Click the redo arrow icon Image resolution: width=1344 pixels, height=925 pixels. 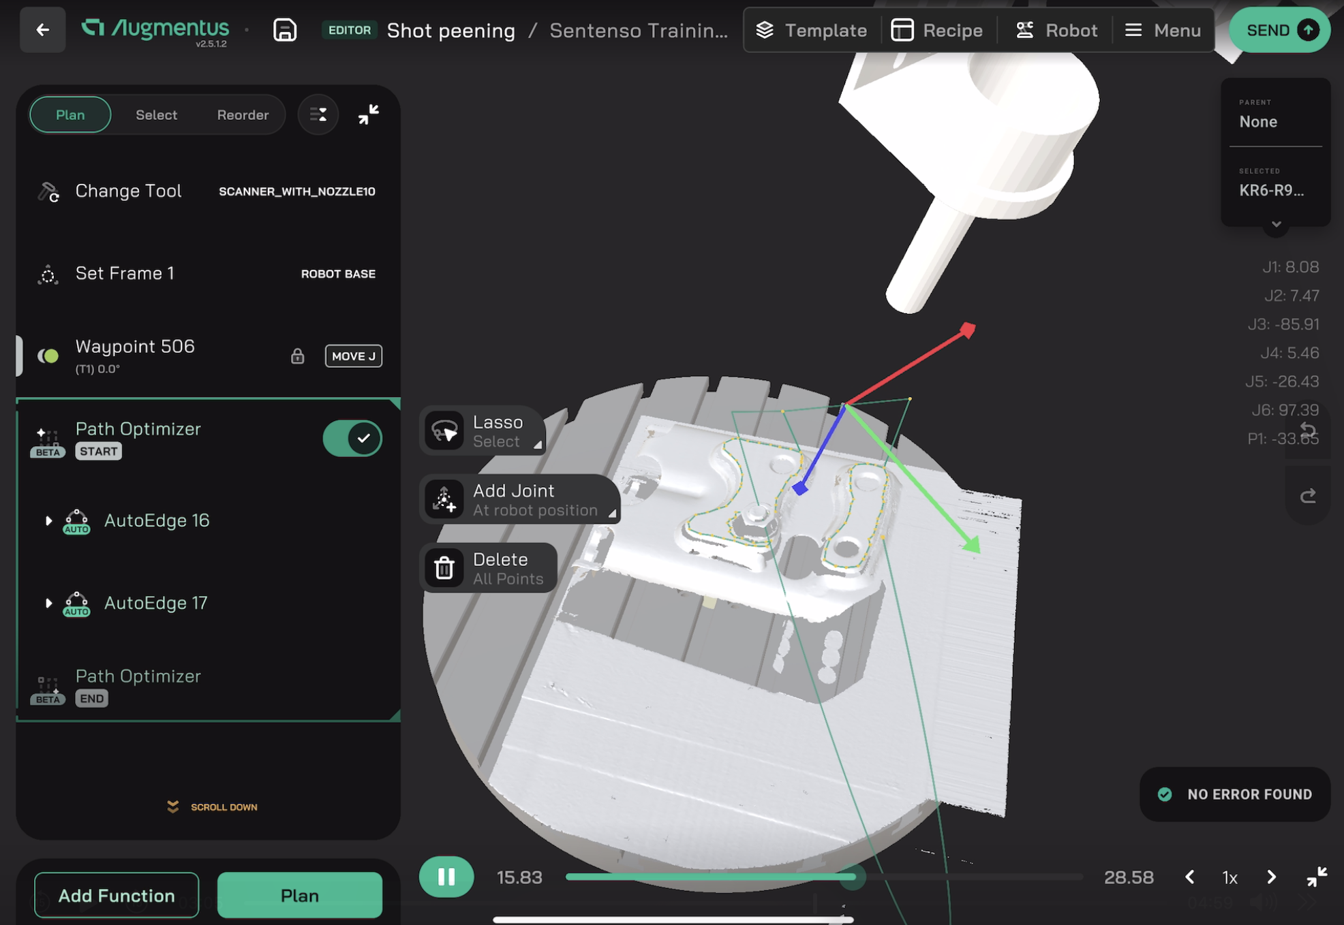[1307, 496]
